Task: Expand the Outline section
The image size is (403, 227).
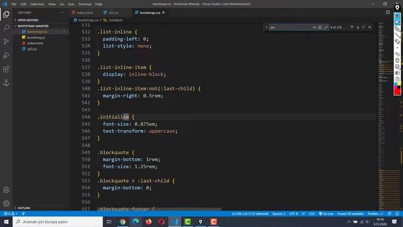Action: [41, 208]
